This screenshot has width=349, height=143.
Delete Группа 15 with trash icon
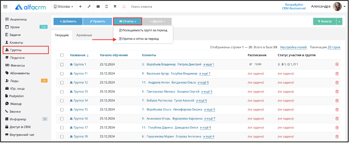[x=337, y=110]
